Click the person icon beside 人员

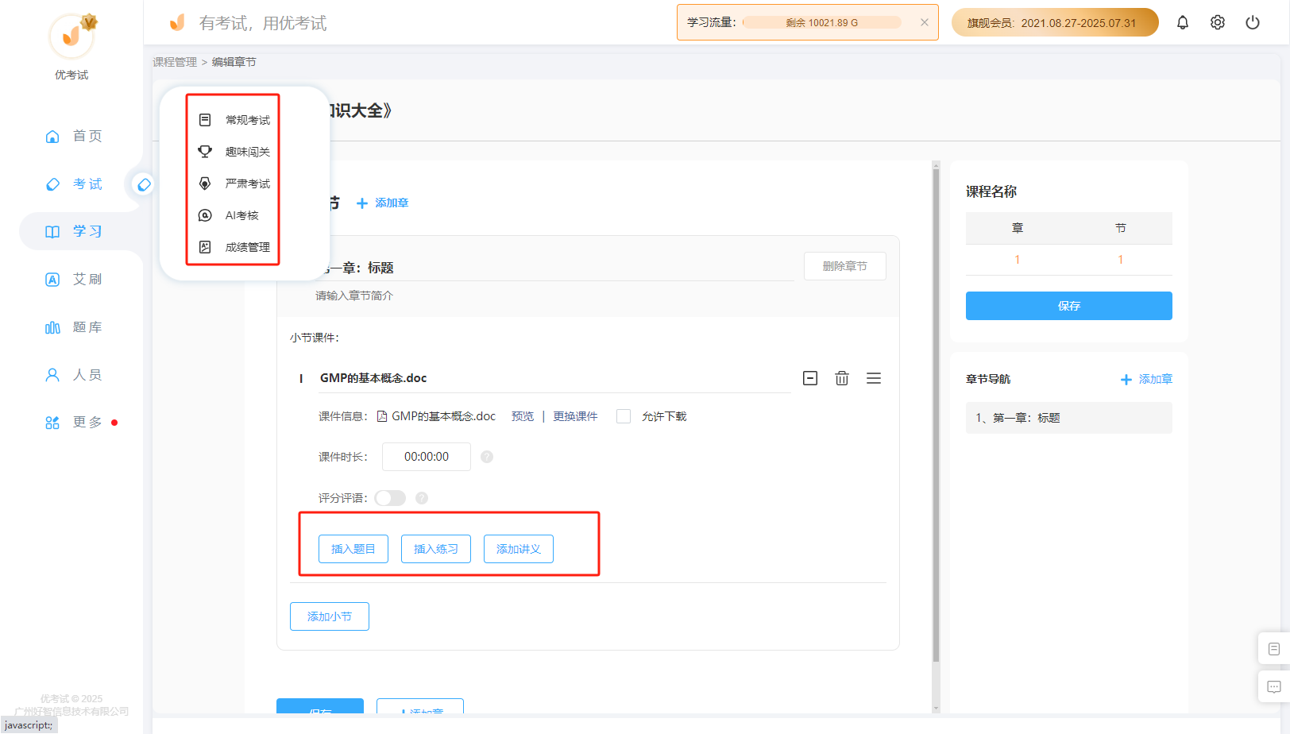point(52,375)
